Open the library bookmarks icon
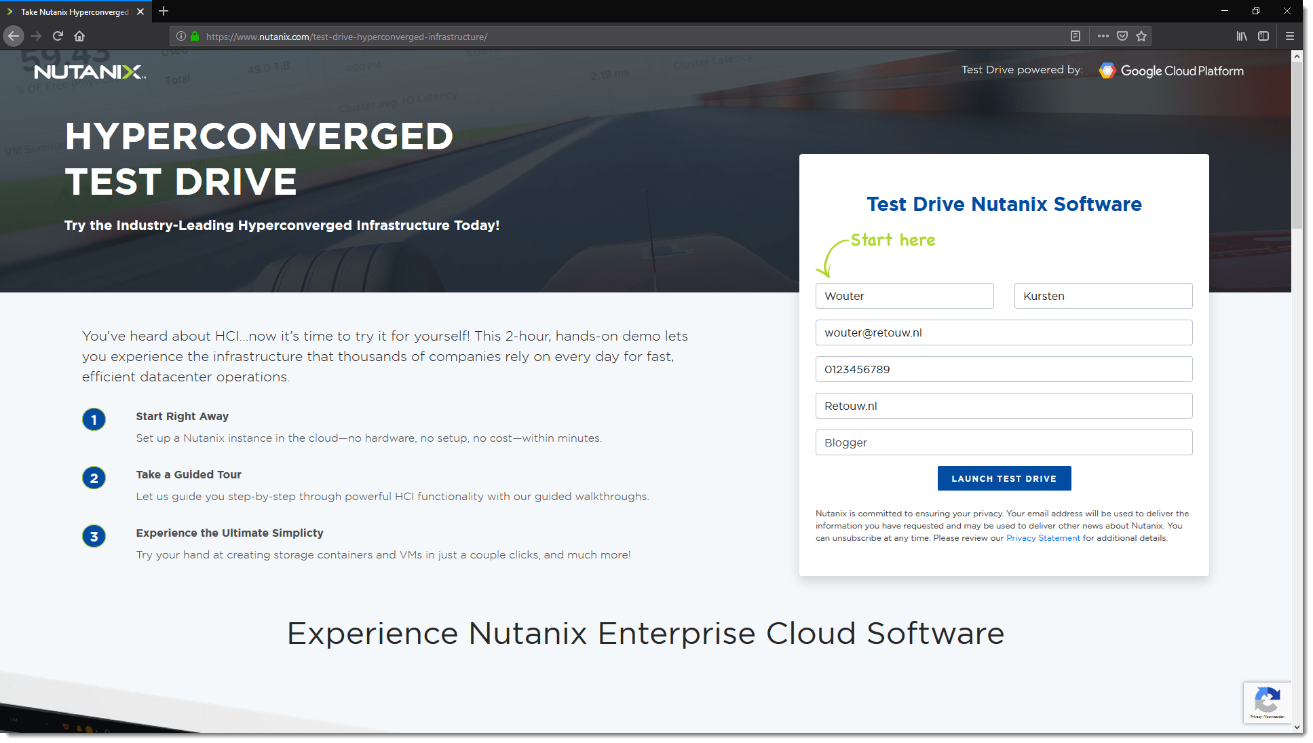The image size is (1313, 743). pos(1242,36)
